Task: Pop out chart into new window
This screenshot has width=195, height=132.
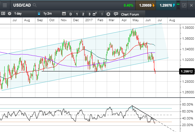Action: pyautogui.click(x=184, y=5)
